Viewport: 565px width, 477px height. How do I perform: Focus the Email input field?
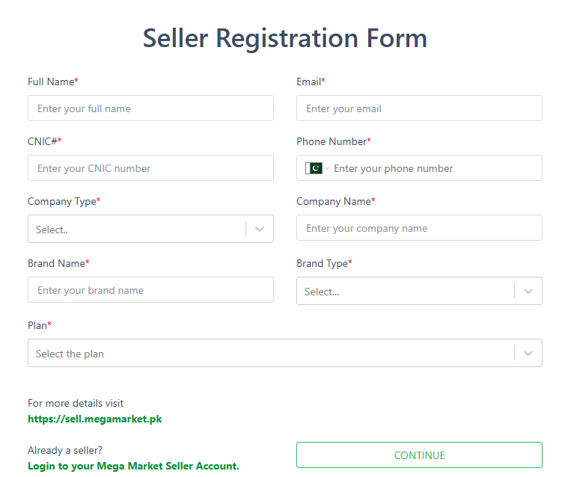pyautogui.click(x=419, y=108)
